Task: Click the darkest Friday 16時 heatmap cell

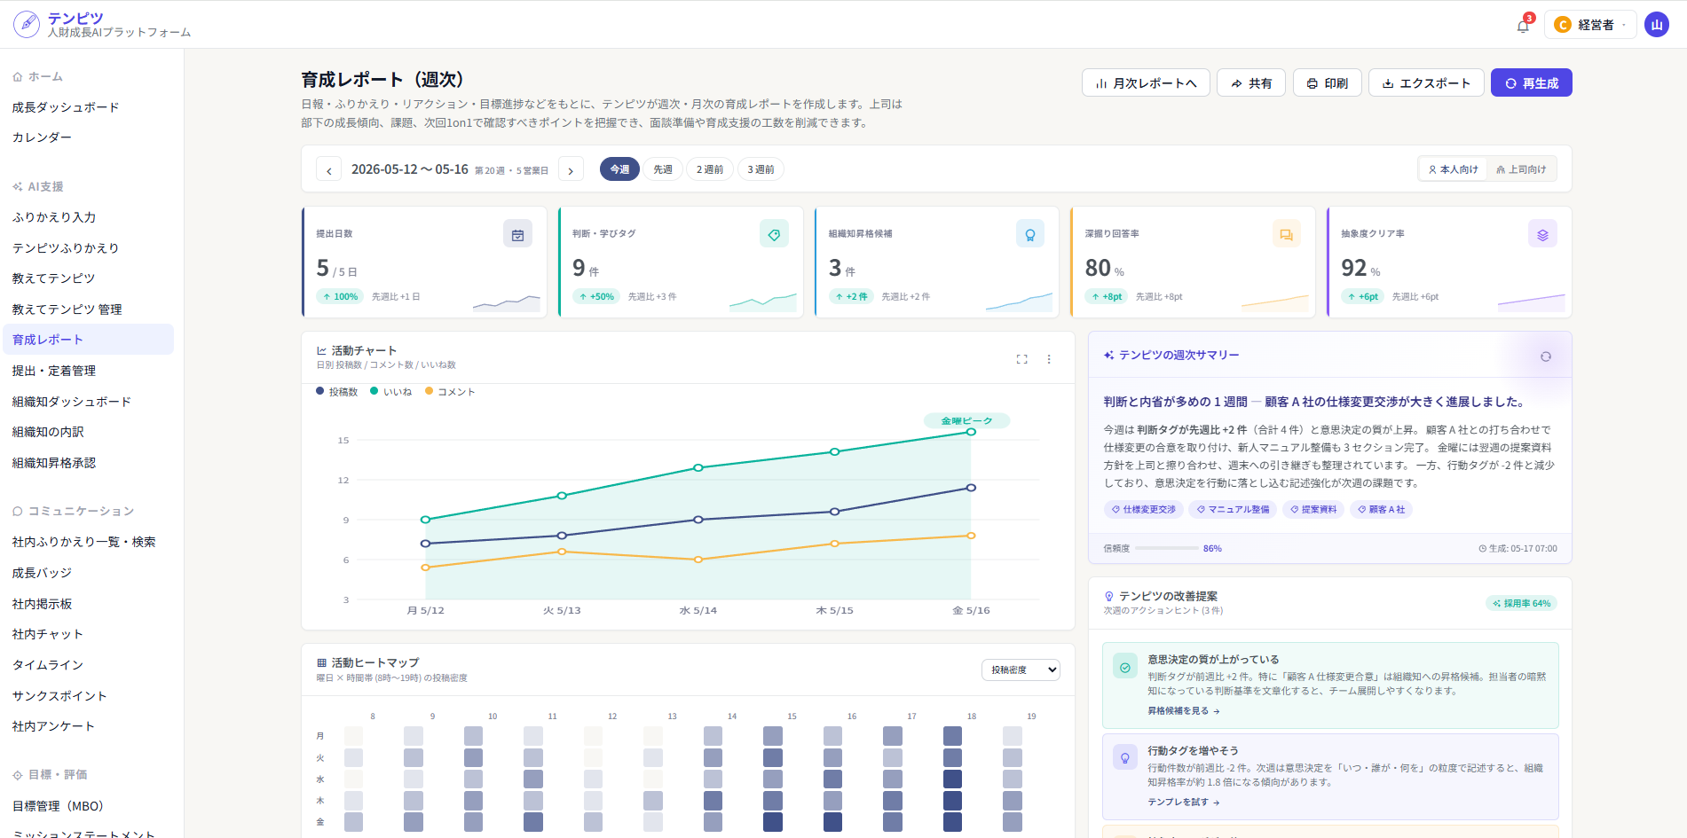Action: tap(832, 822)
